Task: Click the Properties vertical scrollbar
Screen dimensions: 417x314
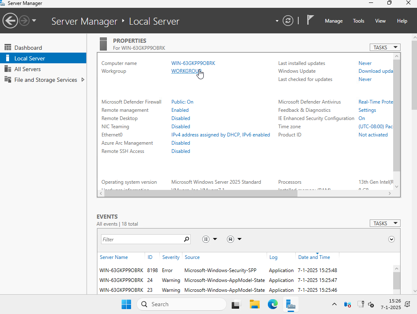Action: point(396,115)
